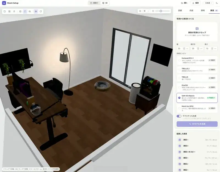This screenshot has height=172, width=220.
Task: Select the TRELLIS.2 engine radio button
Action: click(x=179, y=70)
